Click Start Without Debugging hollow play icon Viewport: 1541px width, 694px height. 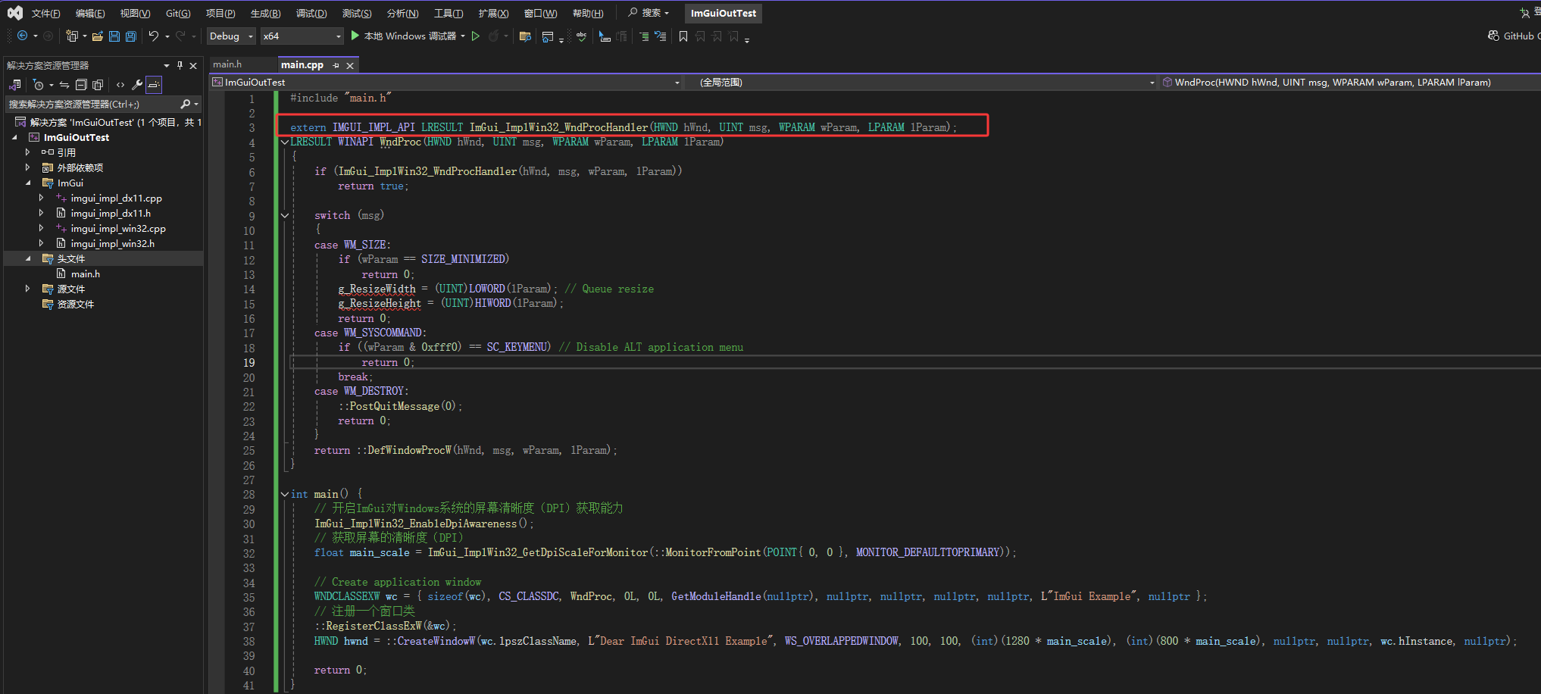click(476, 36)
